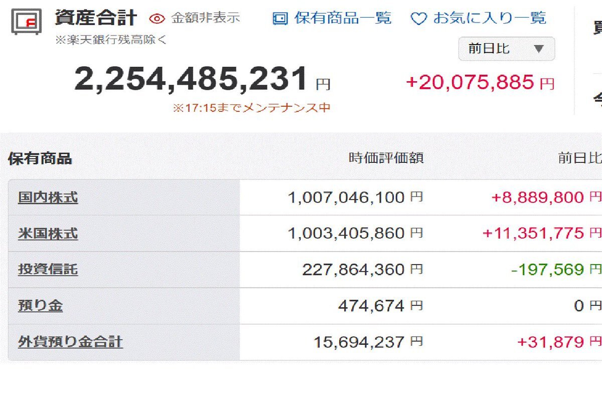The image size is (602, 401).
Task: Click the 投資信託 change -197,569
Action: coord(548,270)
